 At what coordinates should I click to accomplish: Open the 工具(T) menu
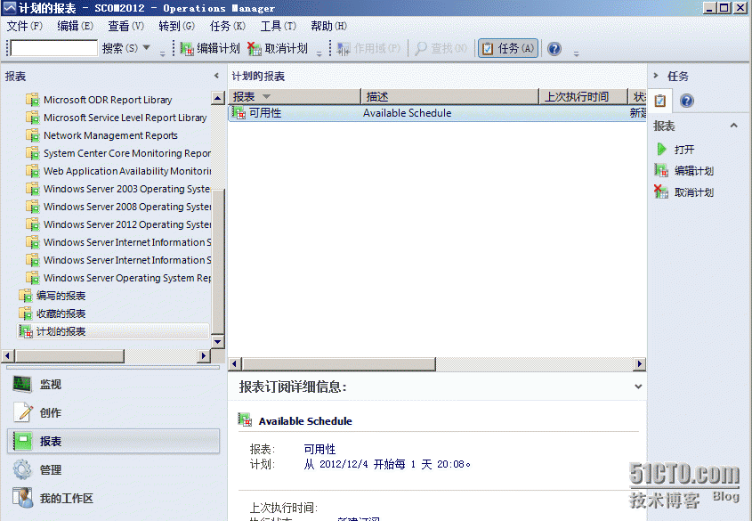coord(279,26)
